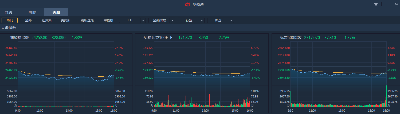
Task: Filter by 美交所 exchange
Action: pyautogui.click(x=66, y=20)
